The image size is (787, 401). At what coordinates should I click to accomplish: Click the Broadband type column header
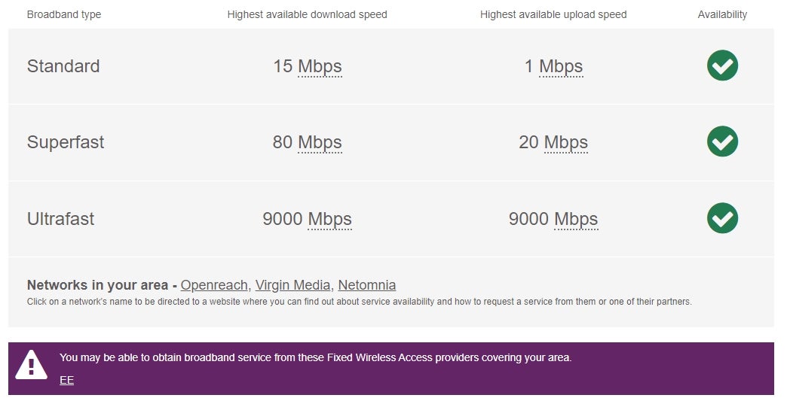tap(64, 14)
